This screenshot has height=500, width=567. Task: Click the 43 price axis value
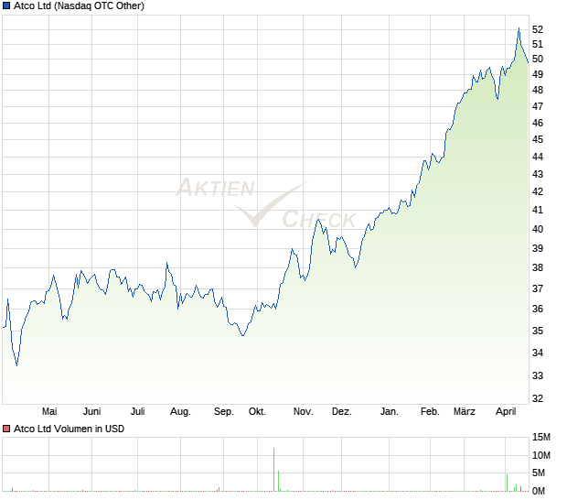[538, 174]
